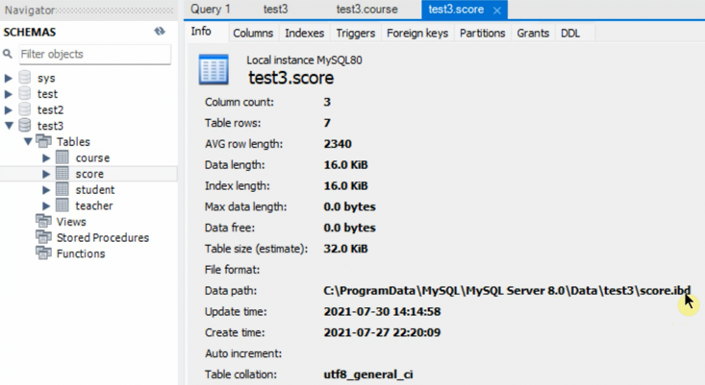Viewport: 705px width, 385px height.
Task: Click the sys database icon
Action: point(25,78)
